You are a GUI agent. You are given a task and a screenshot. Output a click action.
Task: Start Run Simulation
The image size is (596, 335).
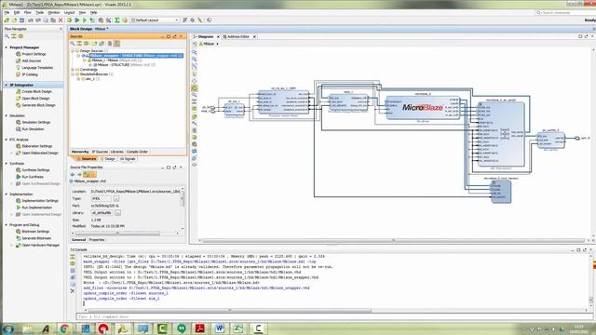pyautogui.click(x=33, y=129)
